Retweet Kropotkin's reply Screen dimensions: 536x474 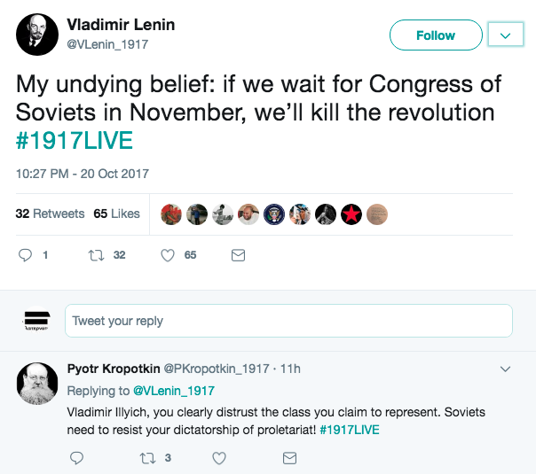147,458
